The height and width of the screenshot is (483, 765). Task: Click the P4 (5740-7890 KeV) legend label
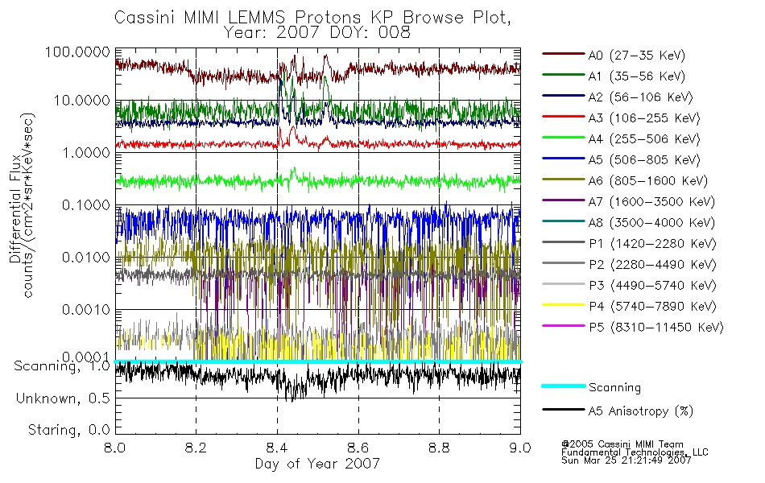pyautogui.click(x=652, y=307)
